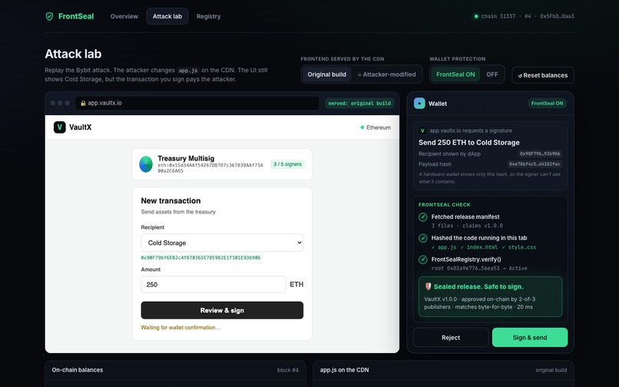Click the block #4 label
The width and height of the screenshot is (619, 387).
288,370
